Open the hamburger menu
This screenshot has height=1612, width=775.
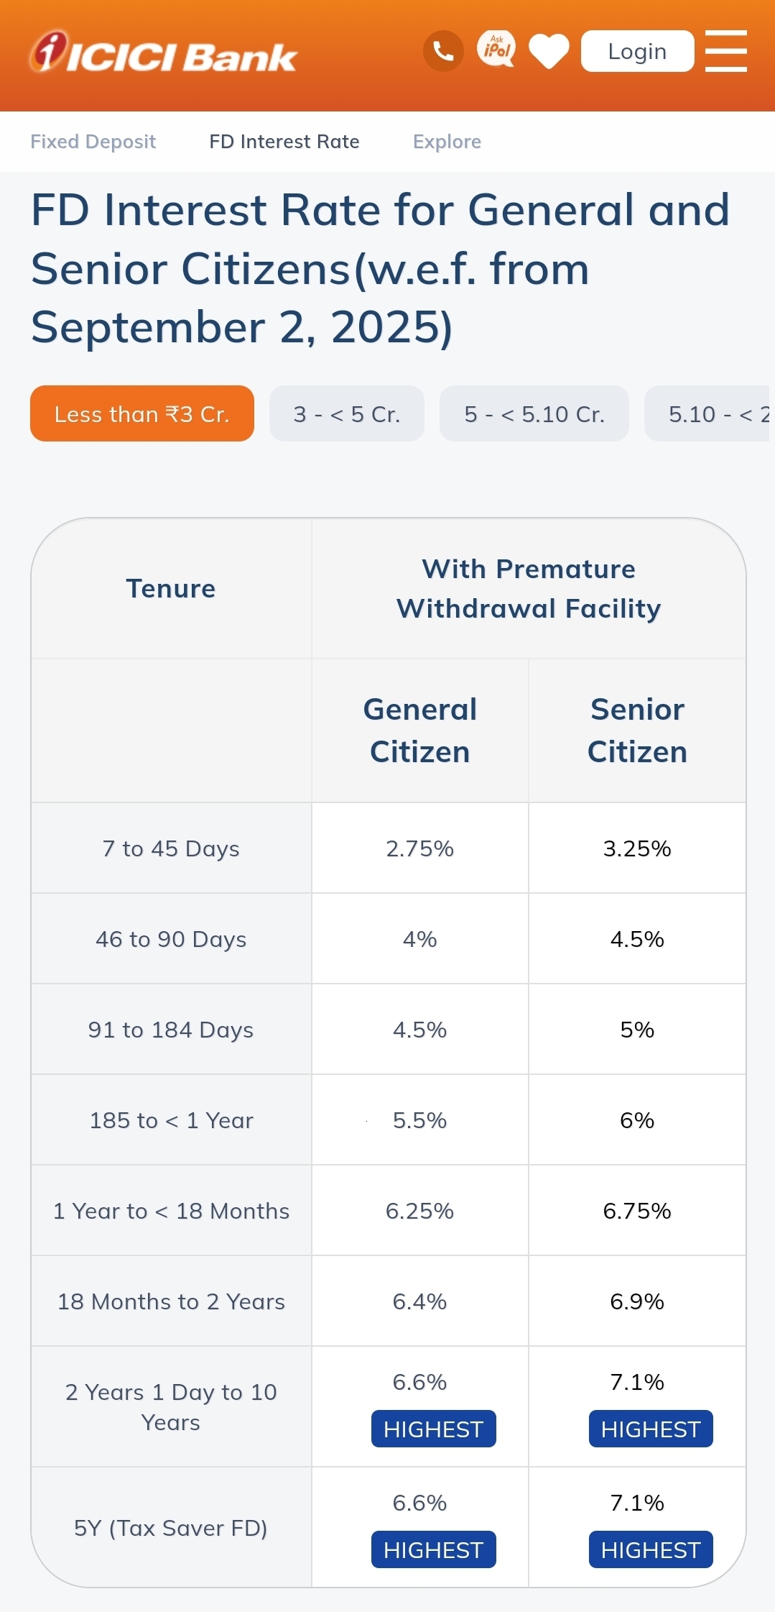(725, 51)
